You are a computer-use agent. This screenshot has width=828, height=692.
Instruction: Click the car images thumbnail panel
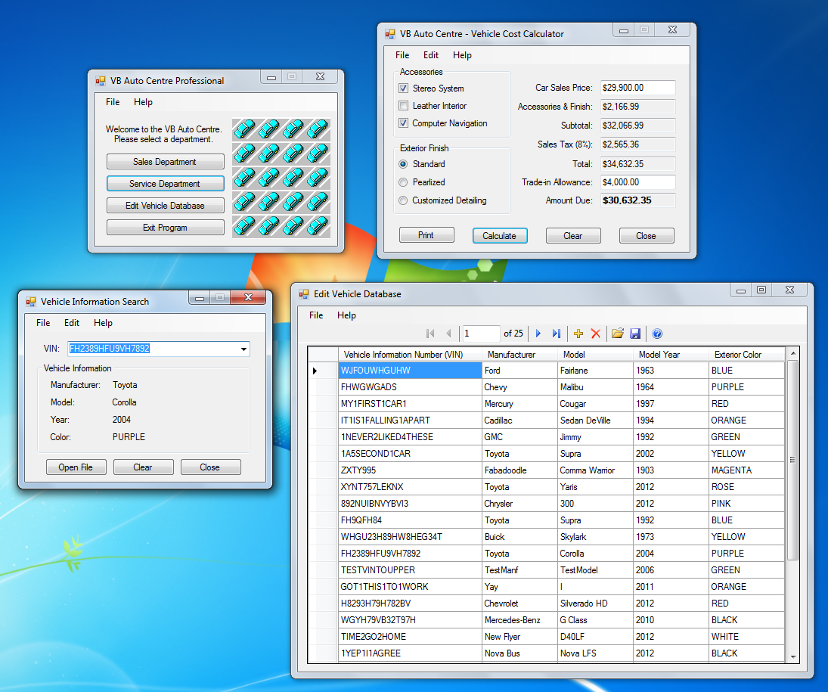(281, 178)
